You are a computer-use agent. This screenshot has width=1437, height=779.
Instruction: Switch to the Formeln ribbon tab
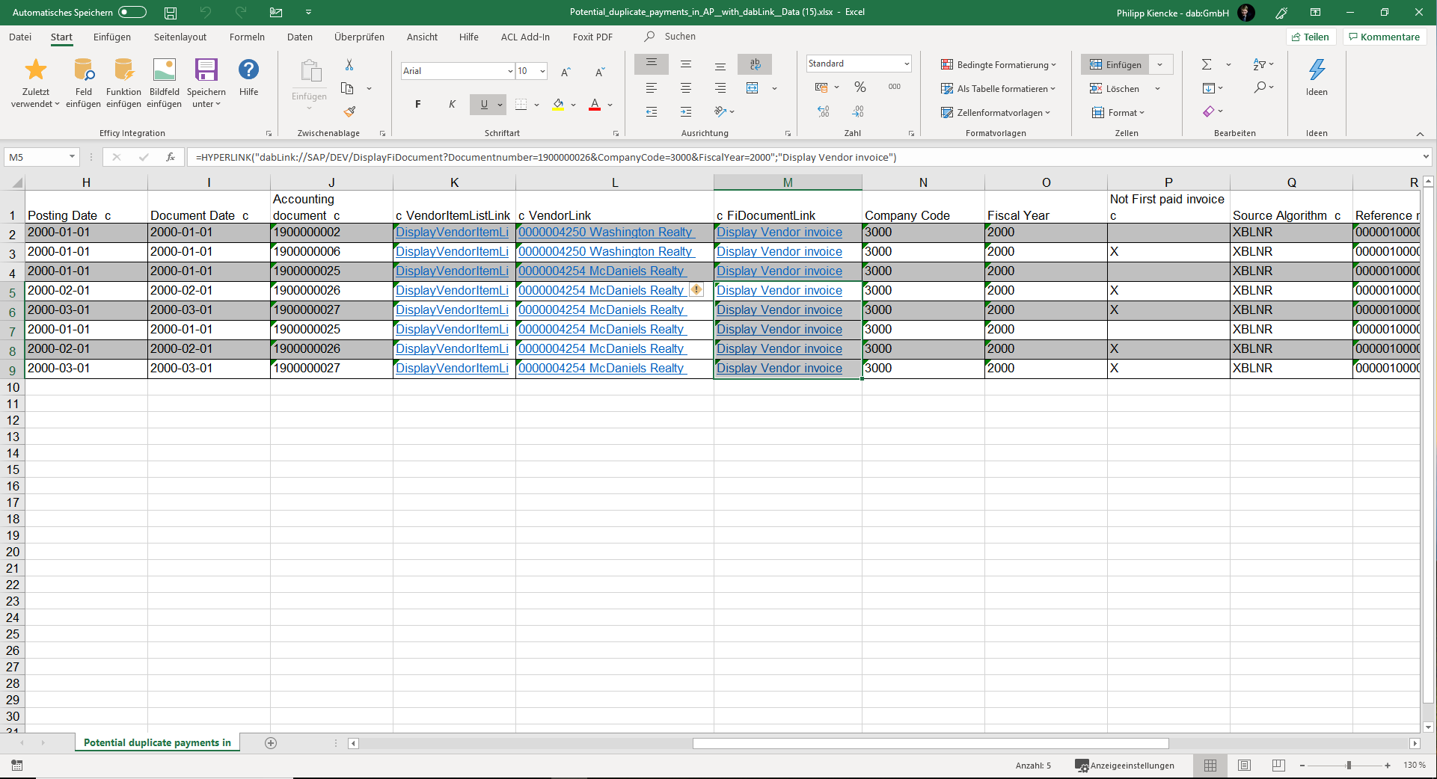tap(247, 37)
